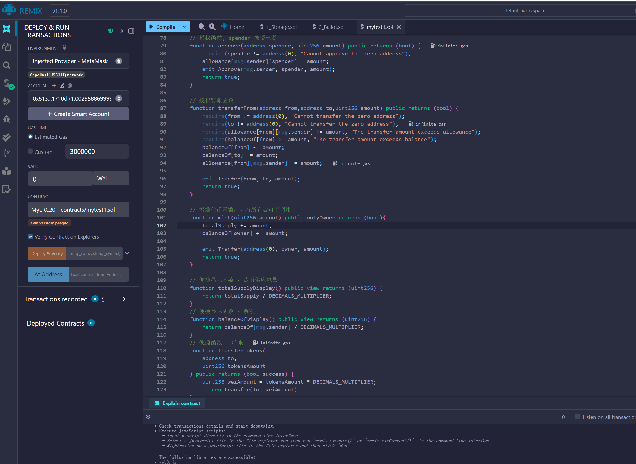Viewport: 636px width, 464px height.
Task: Click the Load contract from Address field
Action: [x=98, y=275]
